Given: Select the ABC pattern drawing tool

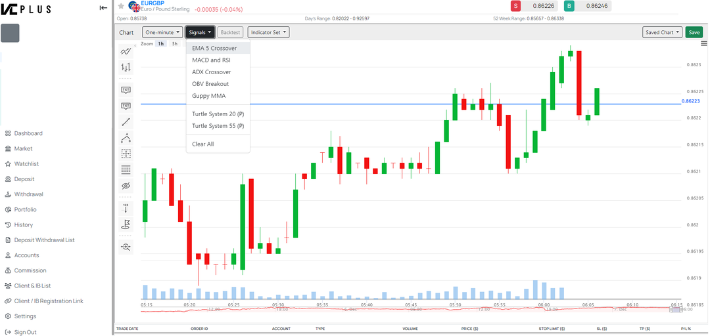Looking at the screenshot, I should click(x=126, y=138).
